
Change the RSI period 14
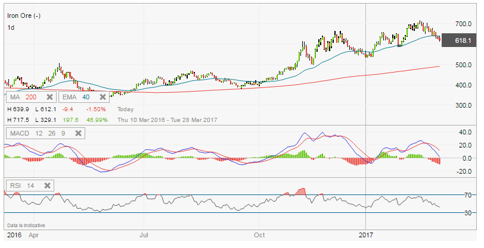tap(30, 186)
